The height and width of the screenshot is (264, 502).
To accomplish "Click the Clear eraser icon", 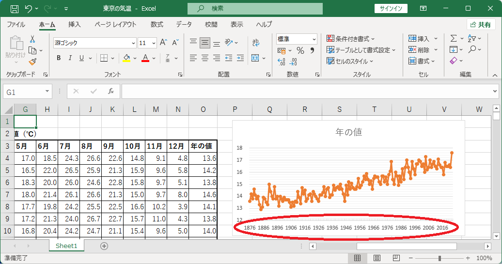I will (454, 61).
